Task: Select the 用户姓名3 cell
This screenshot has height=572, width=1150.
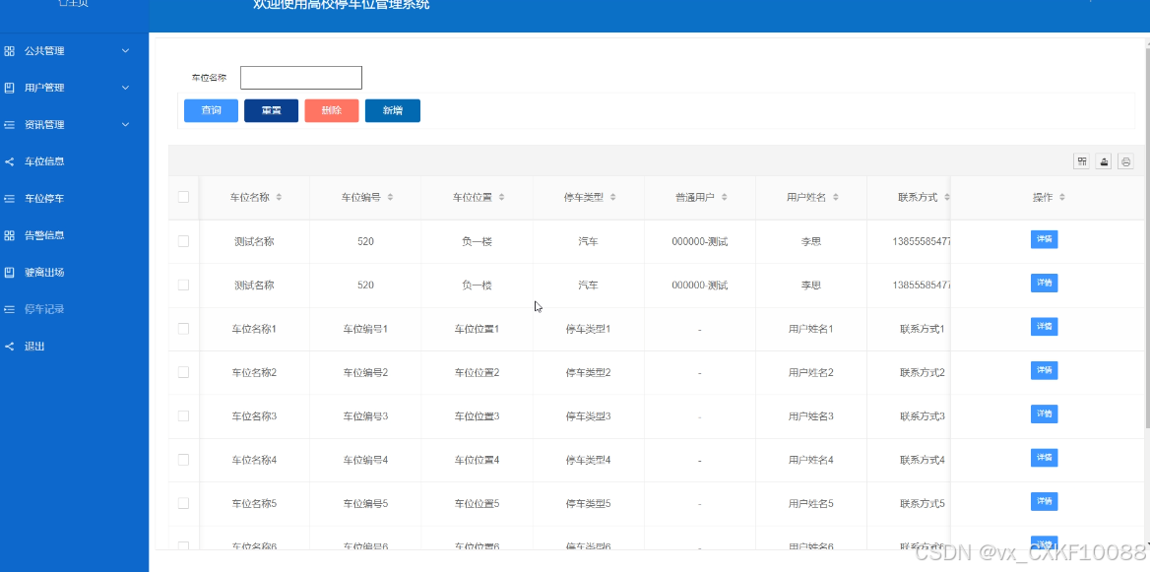Action: pos(811,416)
